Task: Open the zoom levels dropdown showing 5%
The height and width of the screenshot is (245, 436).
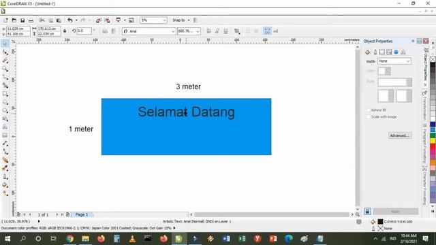Action: [164, 20]
